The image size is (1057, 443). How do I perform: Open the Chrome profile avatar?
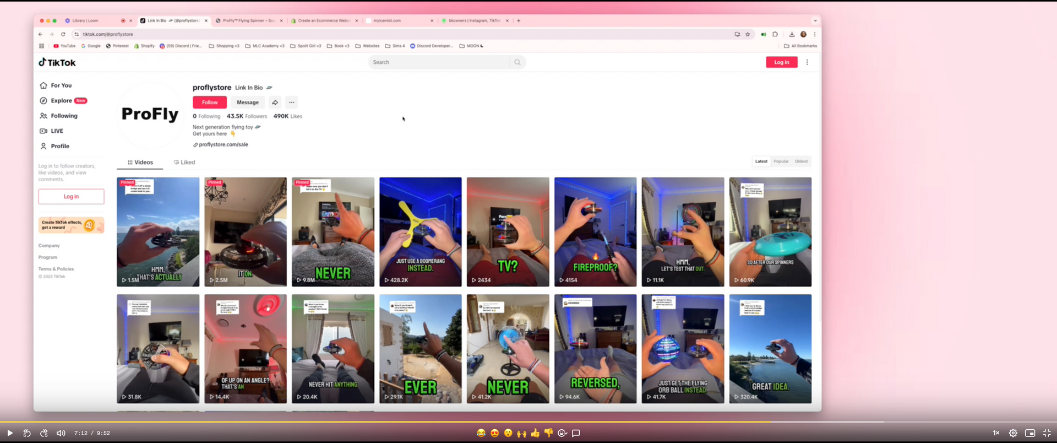[x=803, y=34]
